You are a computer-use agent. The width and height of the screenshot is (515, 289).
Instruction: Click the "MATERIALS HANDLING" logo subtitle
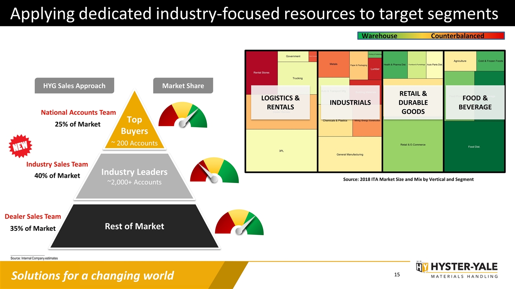464,276
